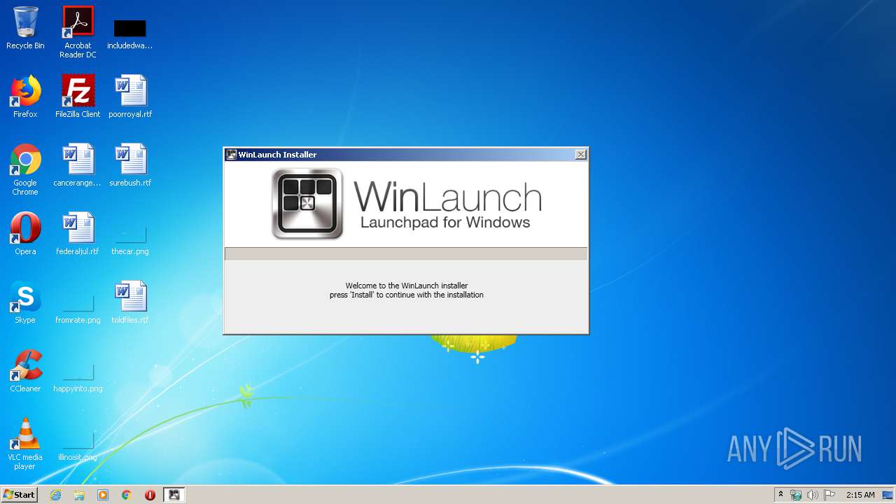Open the Start menu

click(20, 494)
